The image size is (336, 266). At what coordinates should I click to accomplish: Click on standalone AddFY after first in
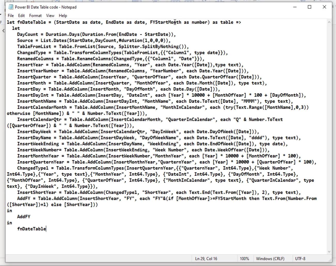click(x=24, y=217)
